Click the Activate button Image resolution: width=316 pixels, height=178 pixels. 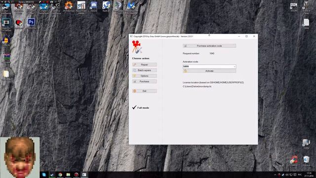209,71
